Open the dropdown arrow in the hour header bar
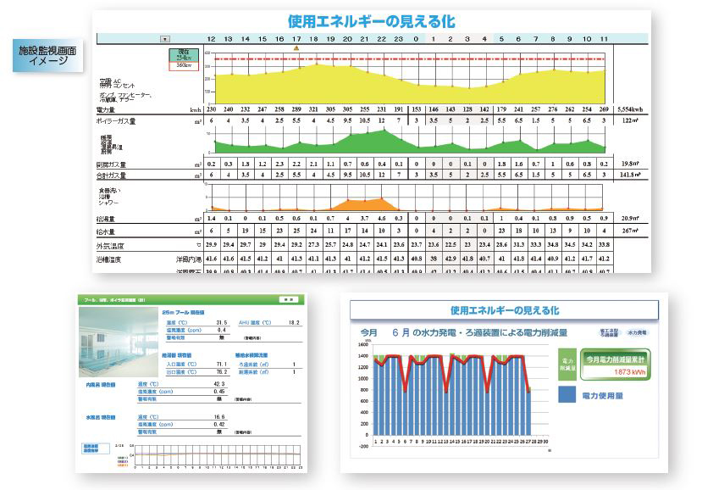 (165, 39)
